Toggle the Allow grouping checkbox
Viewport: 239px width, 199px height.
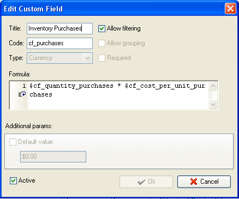101,43
